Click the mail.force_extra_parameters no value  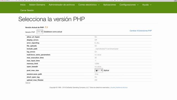(98, 55)
